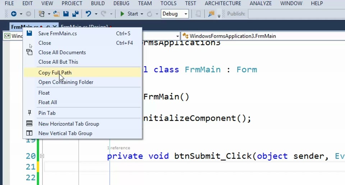Choose Close All Documents

coord(83,52)
